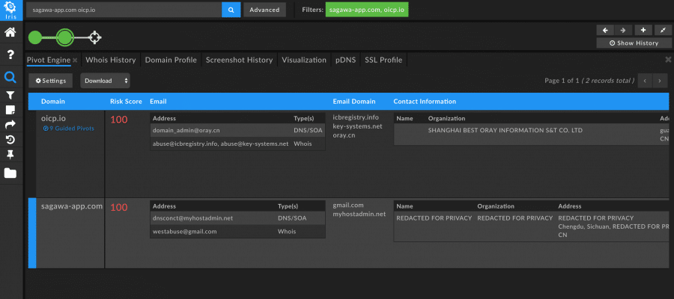
Task: Go to the previous results page
Action: 645,81
